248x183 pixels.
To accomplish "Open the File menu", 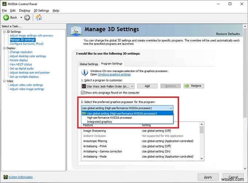I will coord(4,11).
